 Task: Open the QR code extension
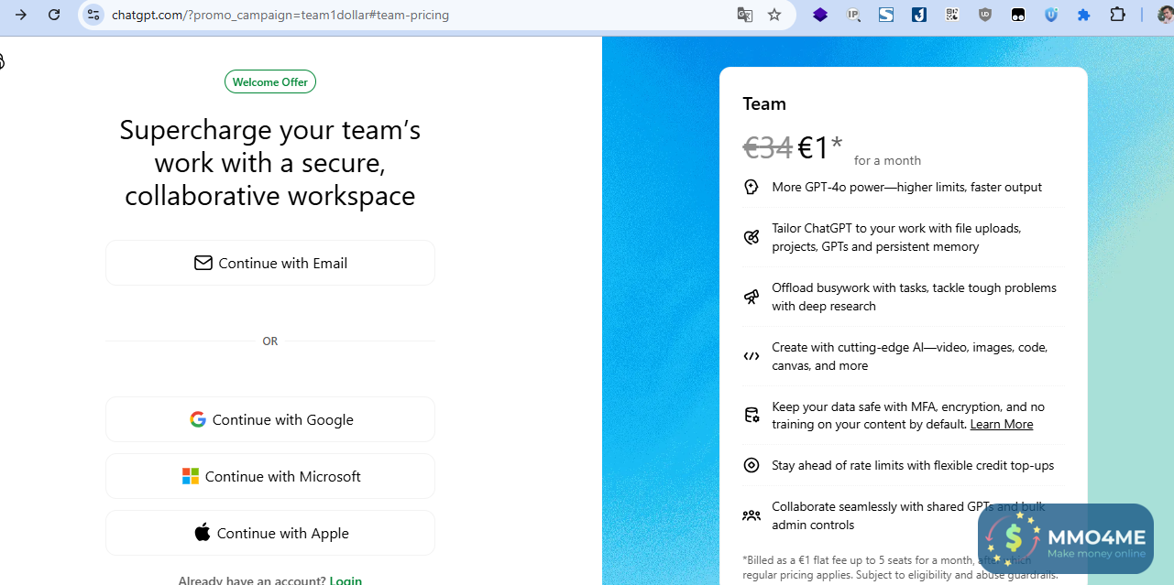coord(952,15)
